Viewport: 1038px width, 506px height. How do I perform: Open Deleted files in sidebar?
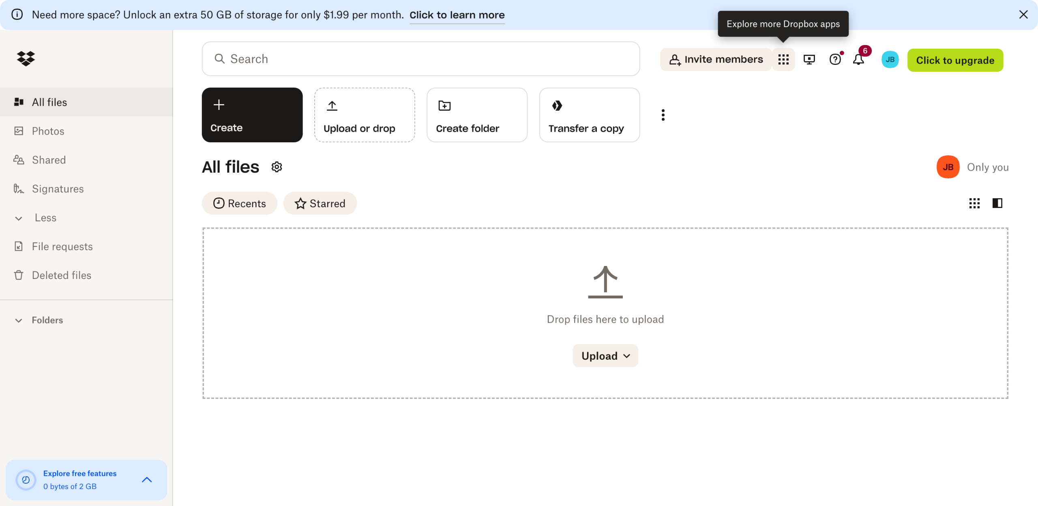(61, 275)
